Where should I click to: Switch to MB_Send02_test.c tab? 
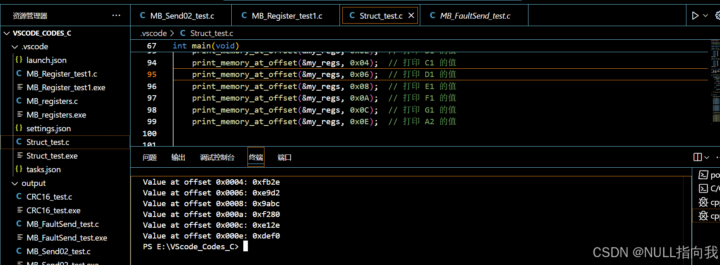click(x=181, y=16)
